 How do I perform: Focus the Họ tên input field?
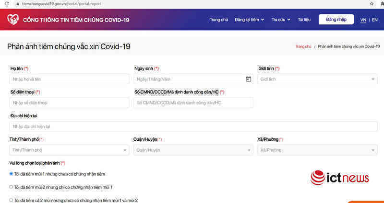69,79
